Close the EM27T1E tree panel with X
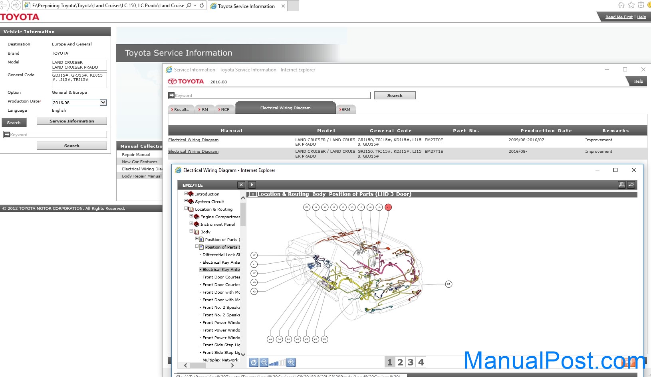The image size is (651, 377). pyautogui.click(x=241, y=185)
